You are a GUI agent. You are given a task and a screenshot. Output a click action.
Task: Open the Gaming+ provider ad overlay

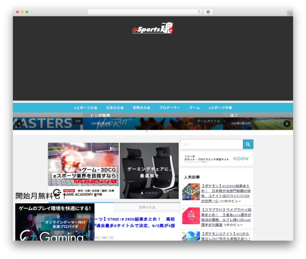(54, 222)
